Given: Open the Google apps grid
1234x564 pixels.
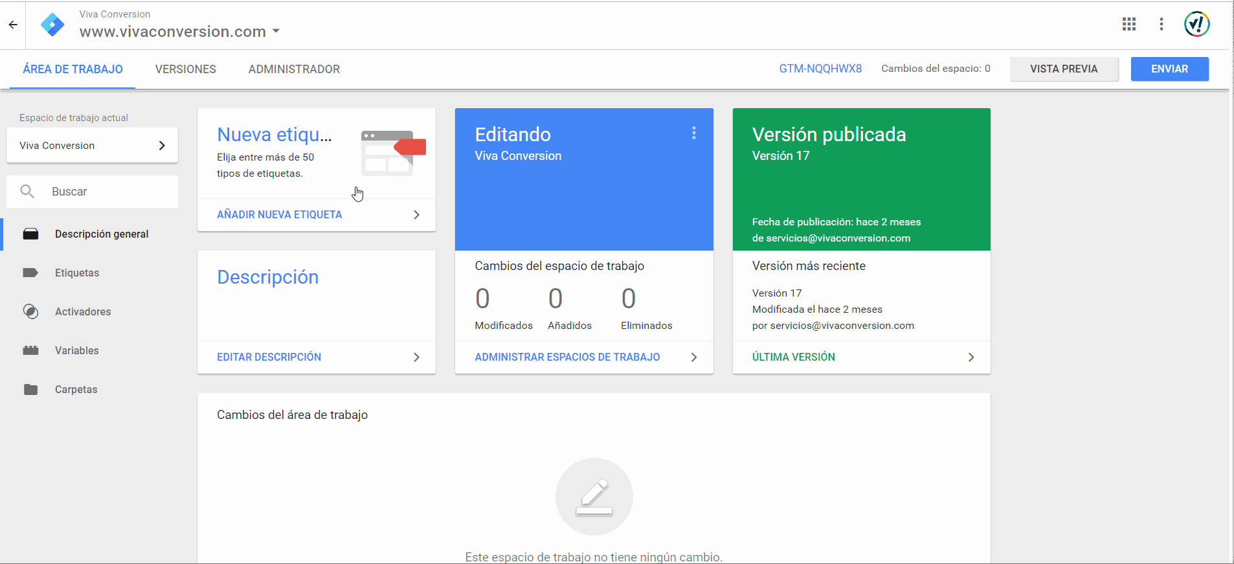Looking at the screenshot, I should click(x=1128, y=24).
